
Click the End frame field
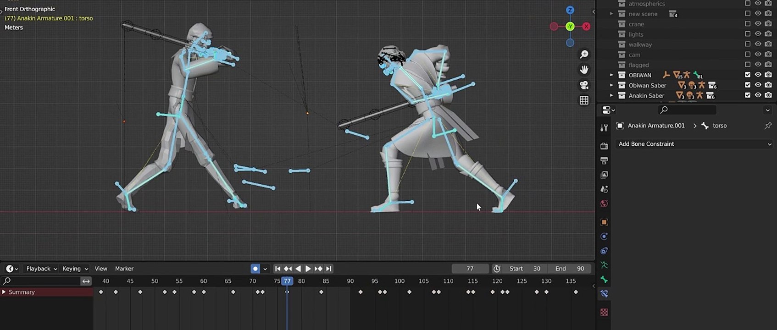[x=570, y=269]
